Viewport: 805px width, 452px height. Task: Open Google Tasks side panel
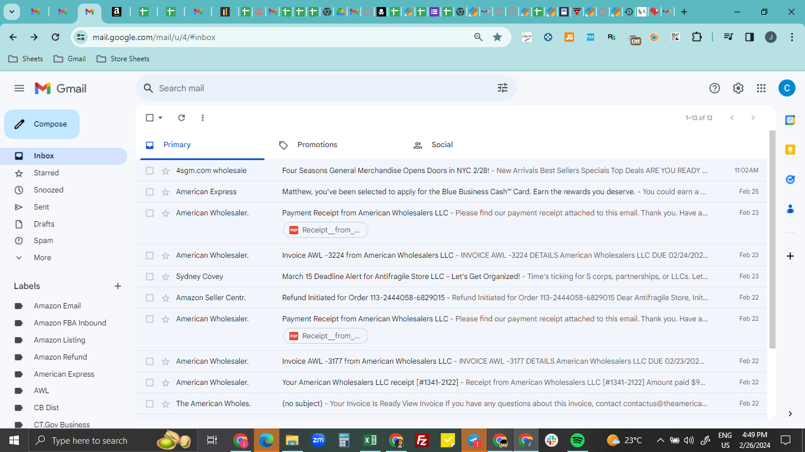[x=790, y=179]
